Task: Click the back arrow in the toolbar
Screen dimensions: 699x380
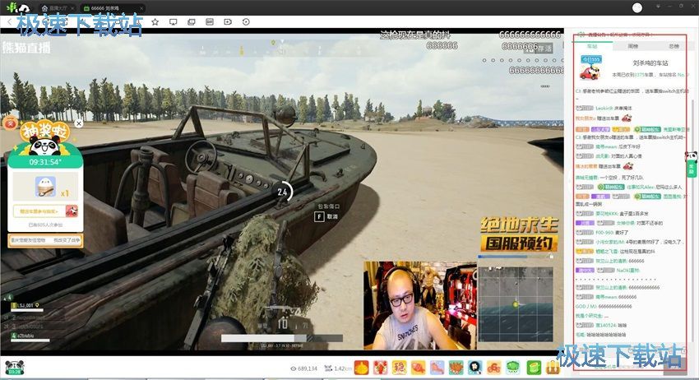Action: point(9,22)
